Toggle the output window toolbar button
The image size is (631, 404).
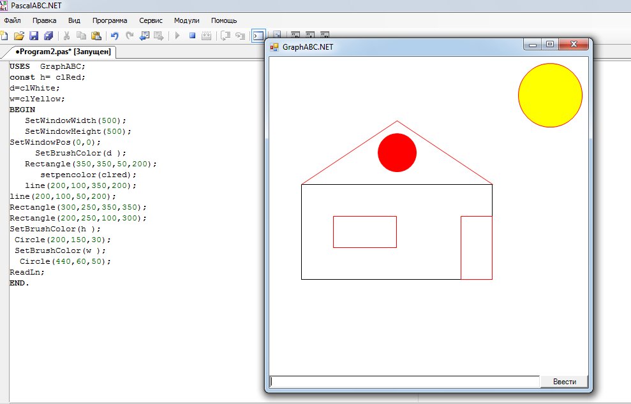pyautogui.click(x=258, y=36)
